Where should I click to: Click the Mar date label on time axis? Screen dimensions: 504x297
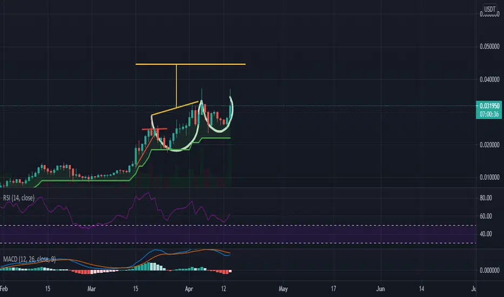(91, 289)
